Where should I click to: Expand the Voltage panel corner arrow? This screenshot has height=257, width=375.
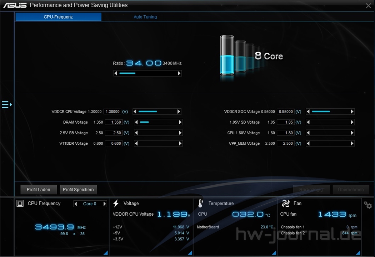pos(190,253)
